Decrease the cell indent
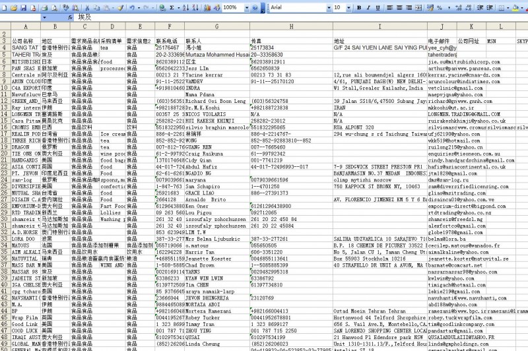Image resolution: width=528 pixels, height=351 pixels. click(x=480, y=8)
